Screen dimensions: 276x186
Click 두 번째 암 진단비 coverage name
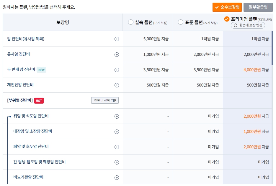coord(21,69)
